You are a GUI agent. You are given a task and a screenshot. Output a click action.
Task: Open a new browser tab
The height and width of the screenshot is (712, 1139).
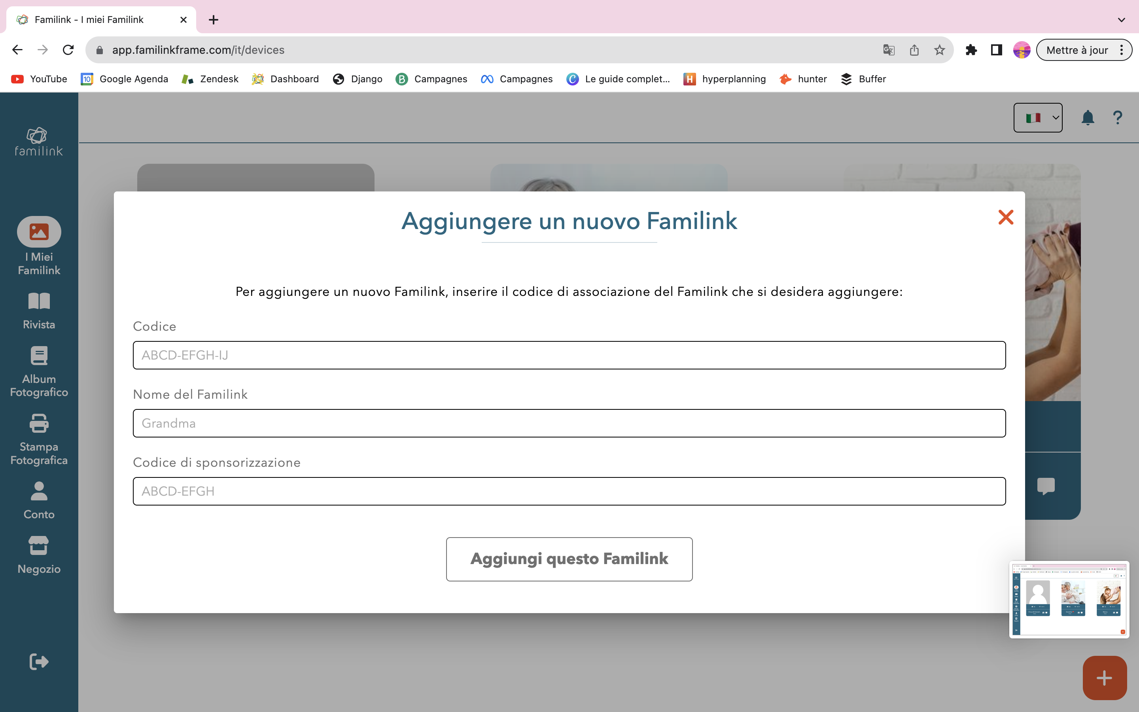(x=214, y=20)
